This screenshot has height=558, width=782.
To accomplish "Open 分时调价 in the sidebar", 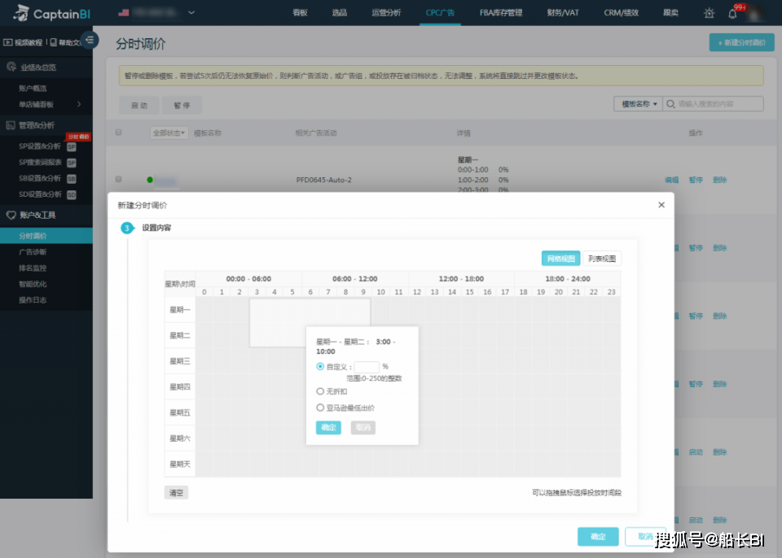I will pyautogui.click(x=46, y=236).
